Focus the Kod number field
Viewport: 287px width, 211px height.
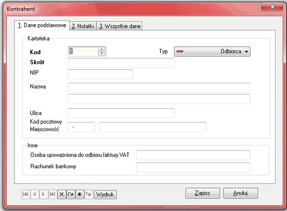[x=83, y=51]
